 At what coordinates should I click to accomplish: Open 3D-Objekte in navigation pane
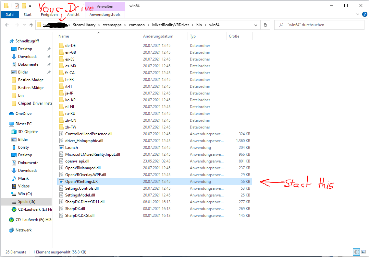click(x=28, y=132)
